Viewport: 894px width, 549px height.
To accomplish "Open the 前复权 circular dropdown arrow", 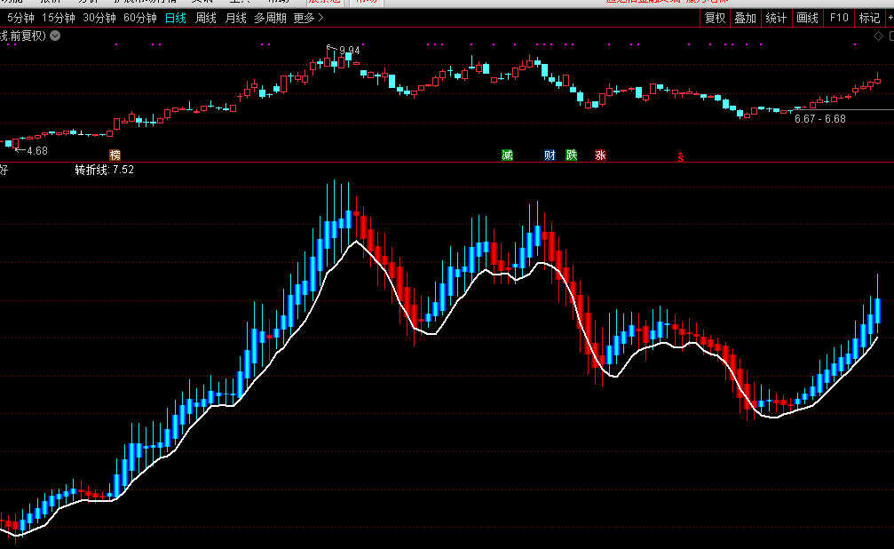I will click(56, 36).
